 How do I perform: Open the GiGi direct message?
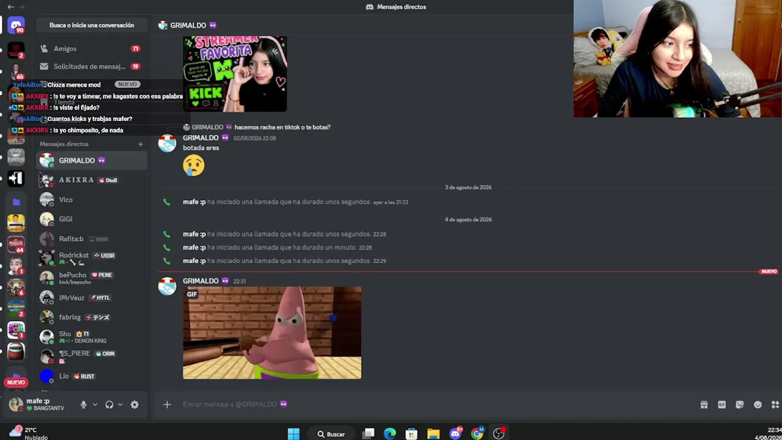(91, 219)
